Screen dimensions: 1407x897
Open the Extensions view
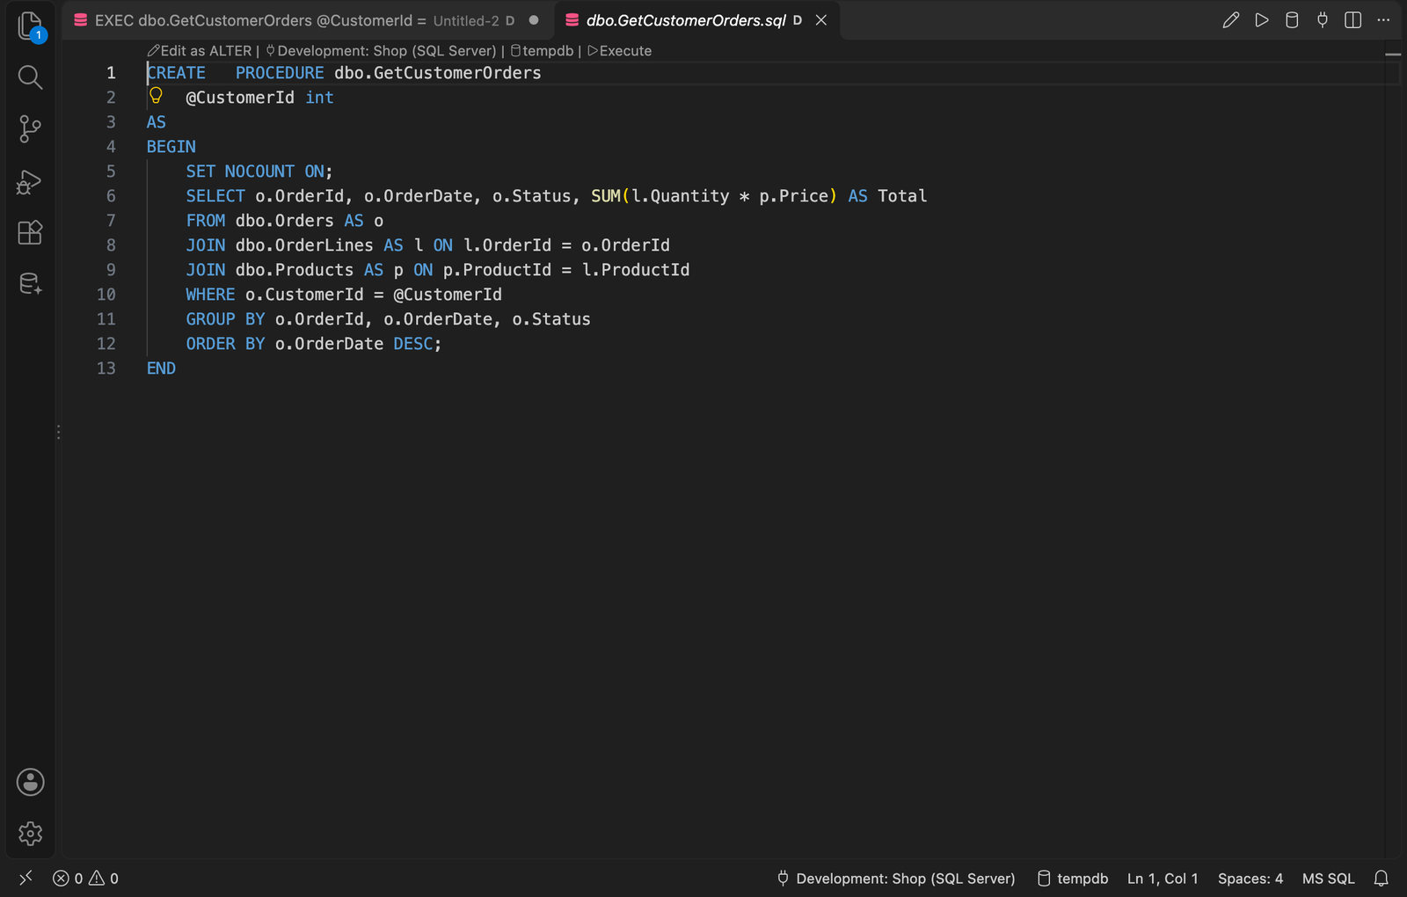coord(30,233)
